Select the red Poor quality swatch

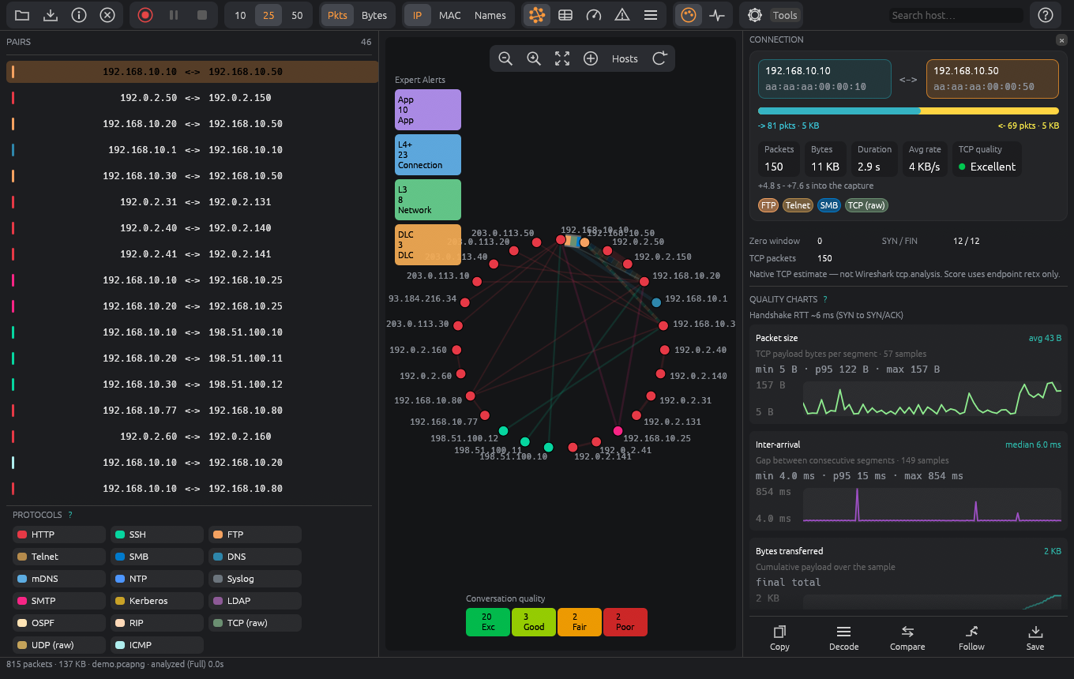[625, 622]
